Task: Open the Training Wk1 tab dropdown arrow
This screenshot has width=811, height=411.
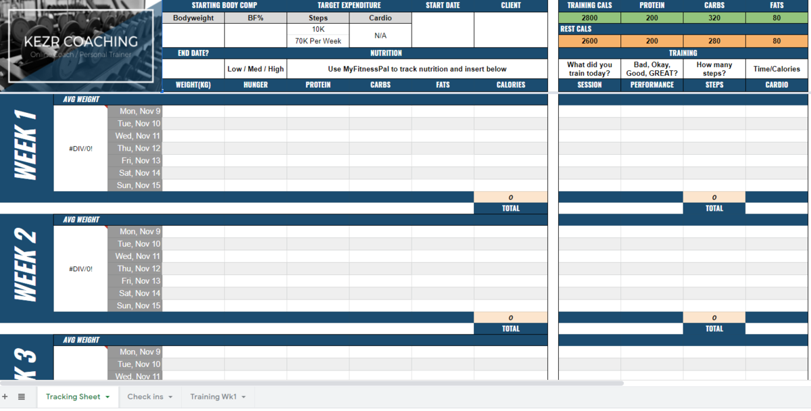Action: tap(243, 397)
